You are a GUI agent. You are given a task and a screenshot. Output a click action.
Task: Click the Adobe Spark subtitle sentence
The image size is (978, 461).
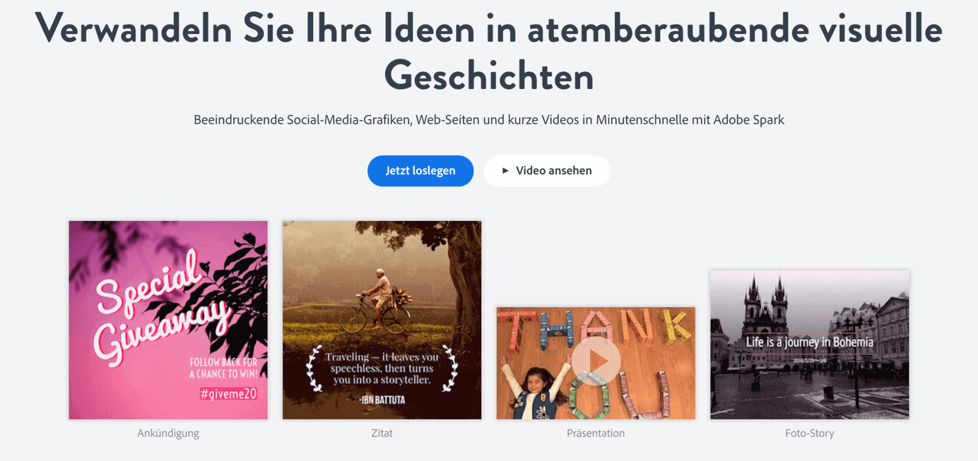(x=489, y=120)
